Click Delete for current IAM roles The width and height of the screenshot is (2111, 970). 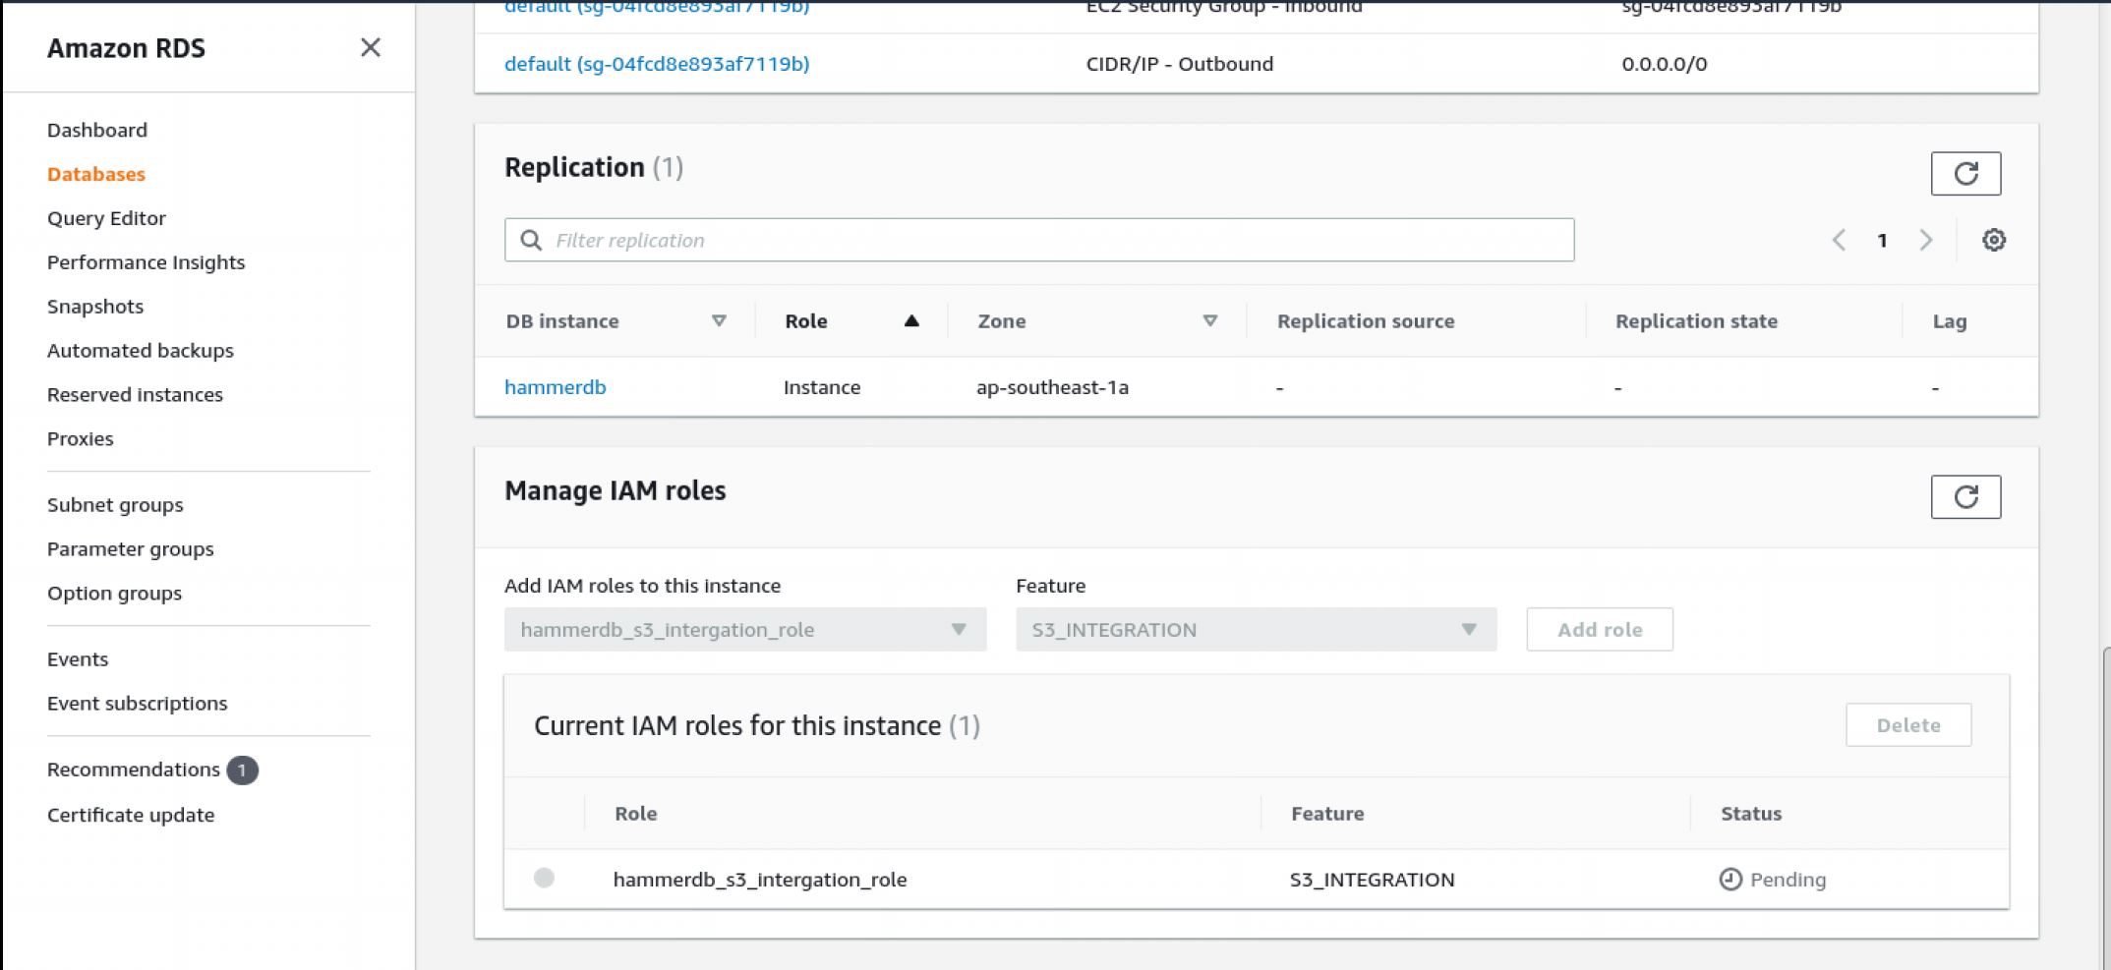1907,725
